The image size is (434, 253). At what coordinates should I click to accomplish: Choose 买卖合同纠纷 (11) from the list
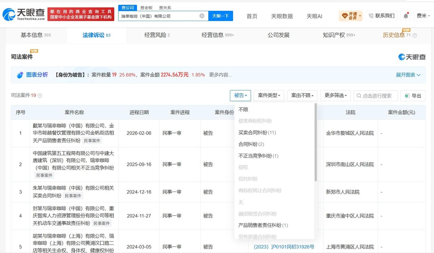click(257, 133)
